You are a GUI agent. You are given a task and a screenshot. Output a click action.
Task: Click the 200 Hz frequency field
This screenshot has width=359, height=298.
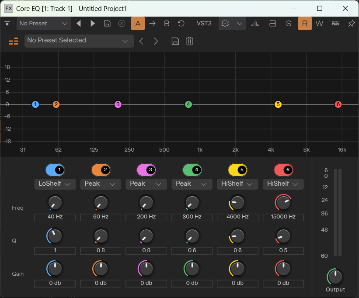146,217
